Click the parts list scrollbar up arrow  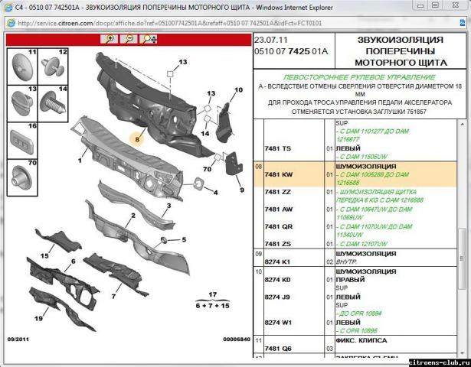click(463, 124)
